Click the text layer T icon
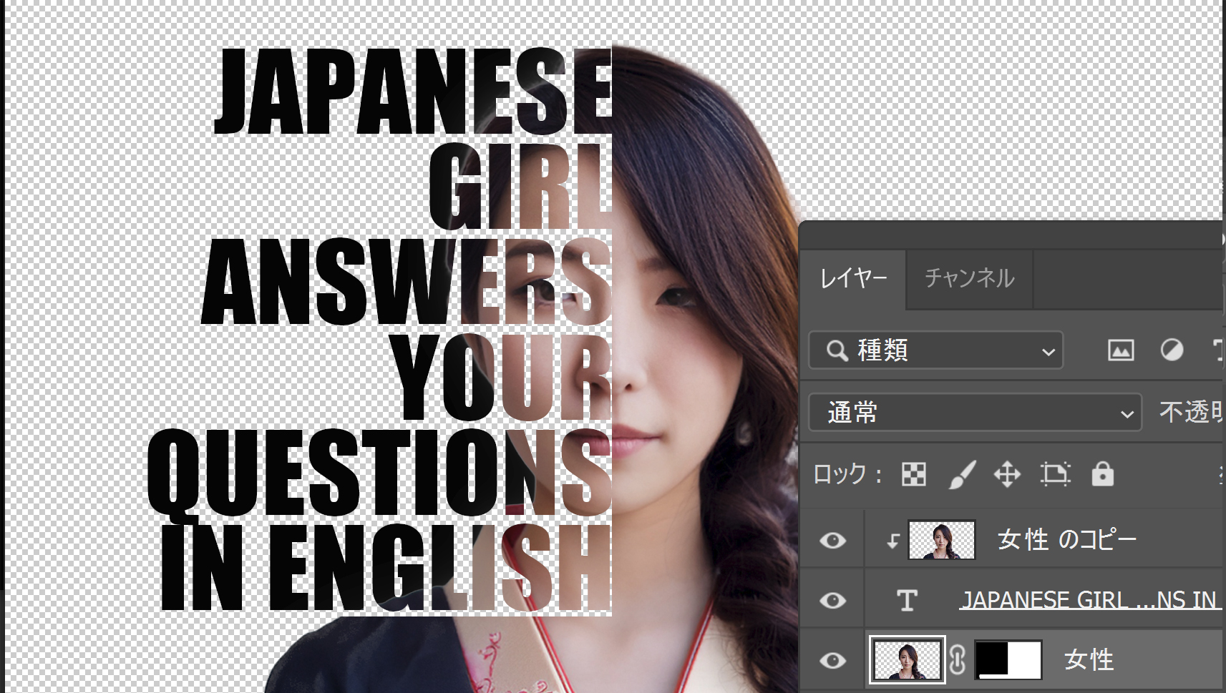This screenshot has height=693, width=1226. pos(907,600)
